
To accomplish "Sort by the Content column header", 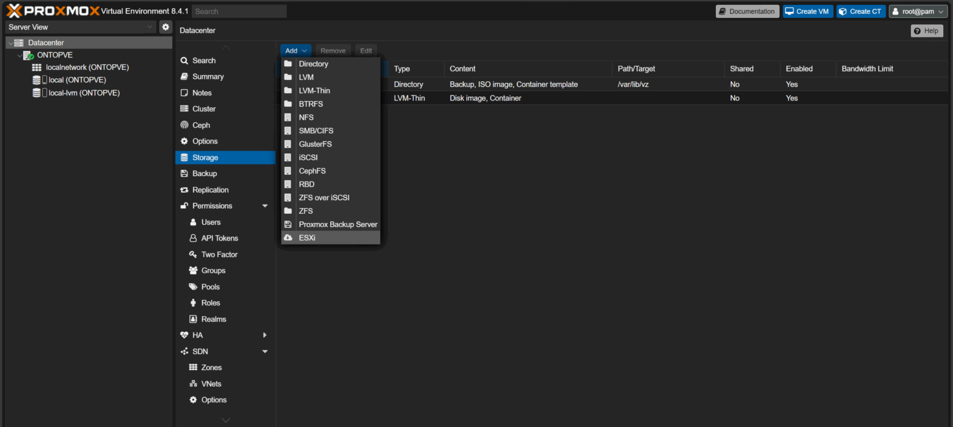I will click(x=528, y=69).
